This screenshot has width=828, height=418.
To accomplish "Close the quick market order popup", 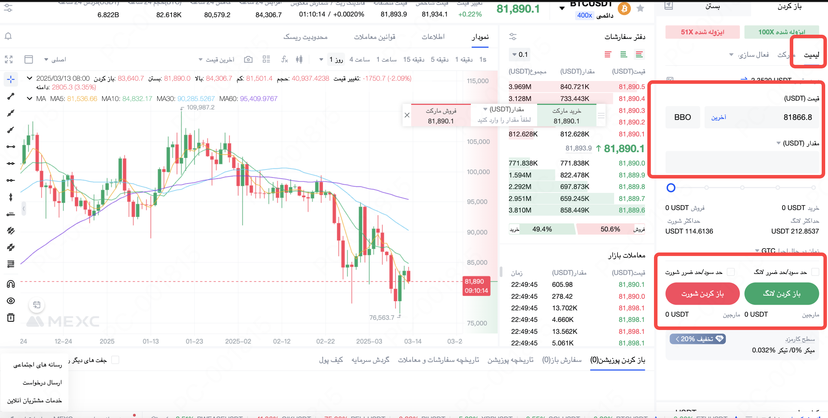I will pos(407,115).
